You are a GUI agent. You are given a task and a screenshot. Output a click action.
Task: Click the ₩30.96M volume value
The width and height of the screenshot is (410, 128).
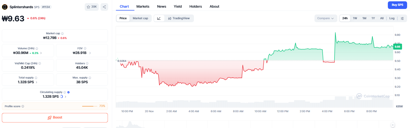[x=21, y=53]
